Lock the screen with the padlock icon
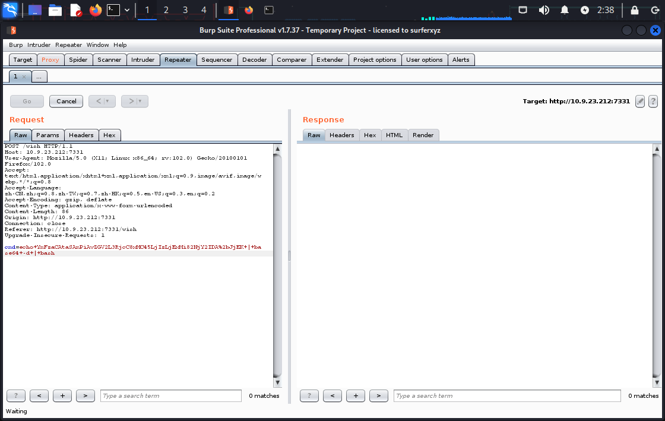665x421 pixels. (635, 10)
